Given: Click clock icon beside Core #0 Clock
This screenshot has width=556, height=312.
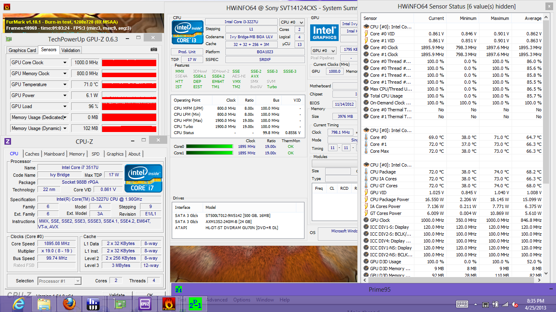Looking at the screenshot, I should point(366,48).
